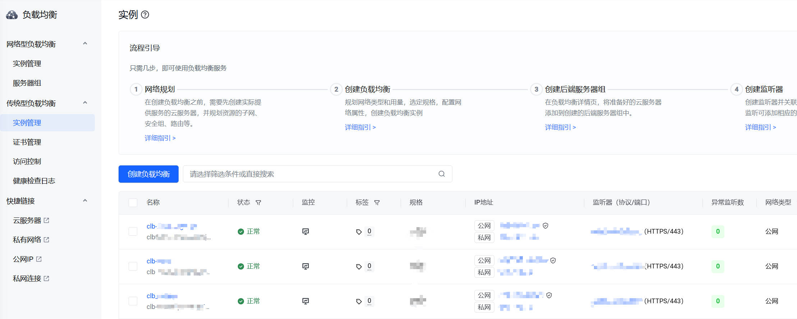This screenshot has width=797, height=319.
Task: Open 实例管理 under 网络型负载均衡
Action: tap(27, 64)
